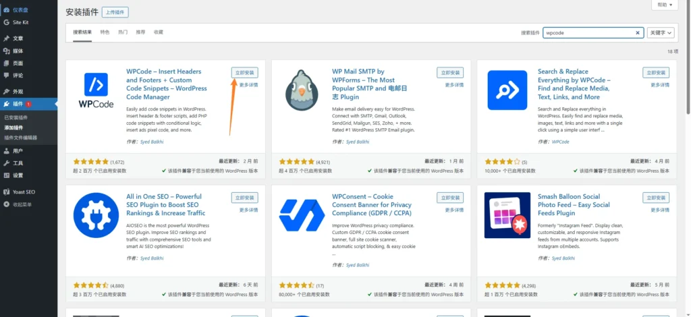Open 用户 users icon in sidebar
691x317 pixels.
(6, 151)
